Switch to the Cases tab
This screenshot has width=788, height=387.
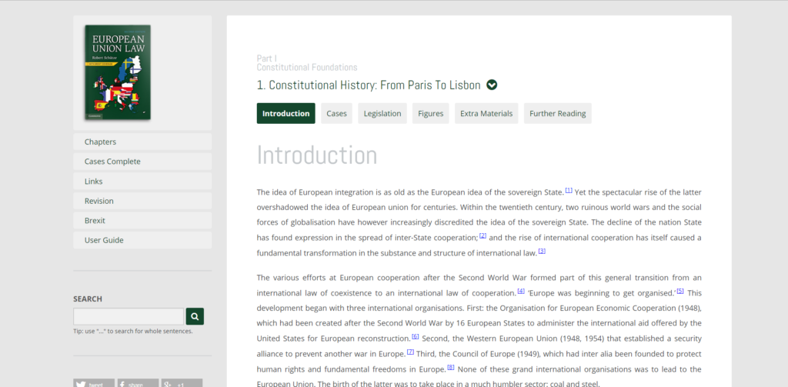pos(336,113)
